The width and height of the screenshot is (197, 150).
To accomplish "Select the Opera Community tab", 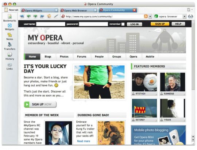I will (118, 10).
